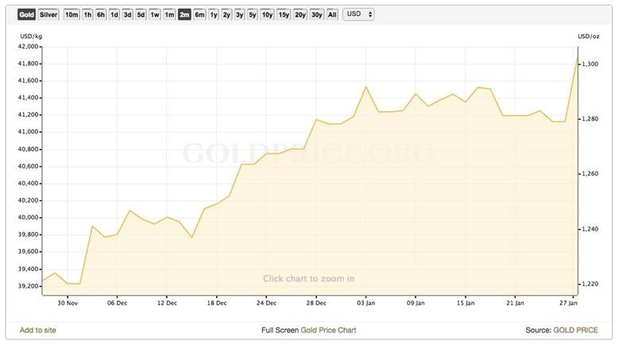Set time range to 3y
The width and height of the screenshot is (619, 345).
(240, 14)
